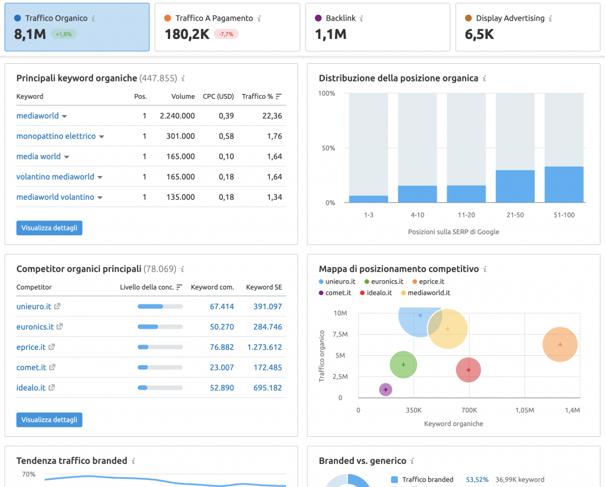Expand dropdown arrow next to mediaworld volantino

100,197
